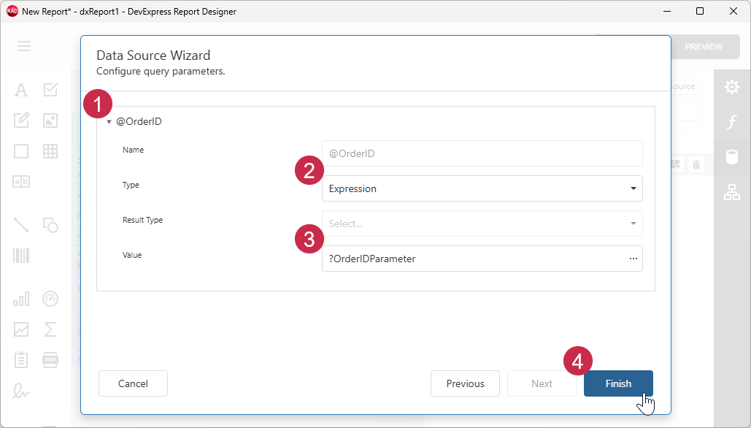Screen dimensions: 751x428
Task: Open the Result Type dropdown
Action: tap(632, 223)
